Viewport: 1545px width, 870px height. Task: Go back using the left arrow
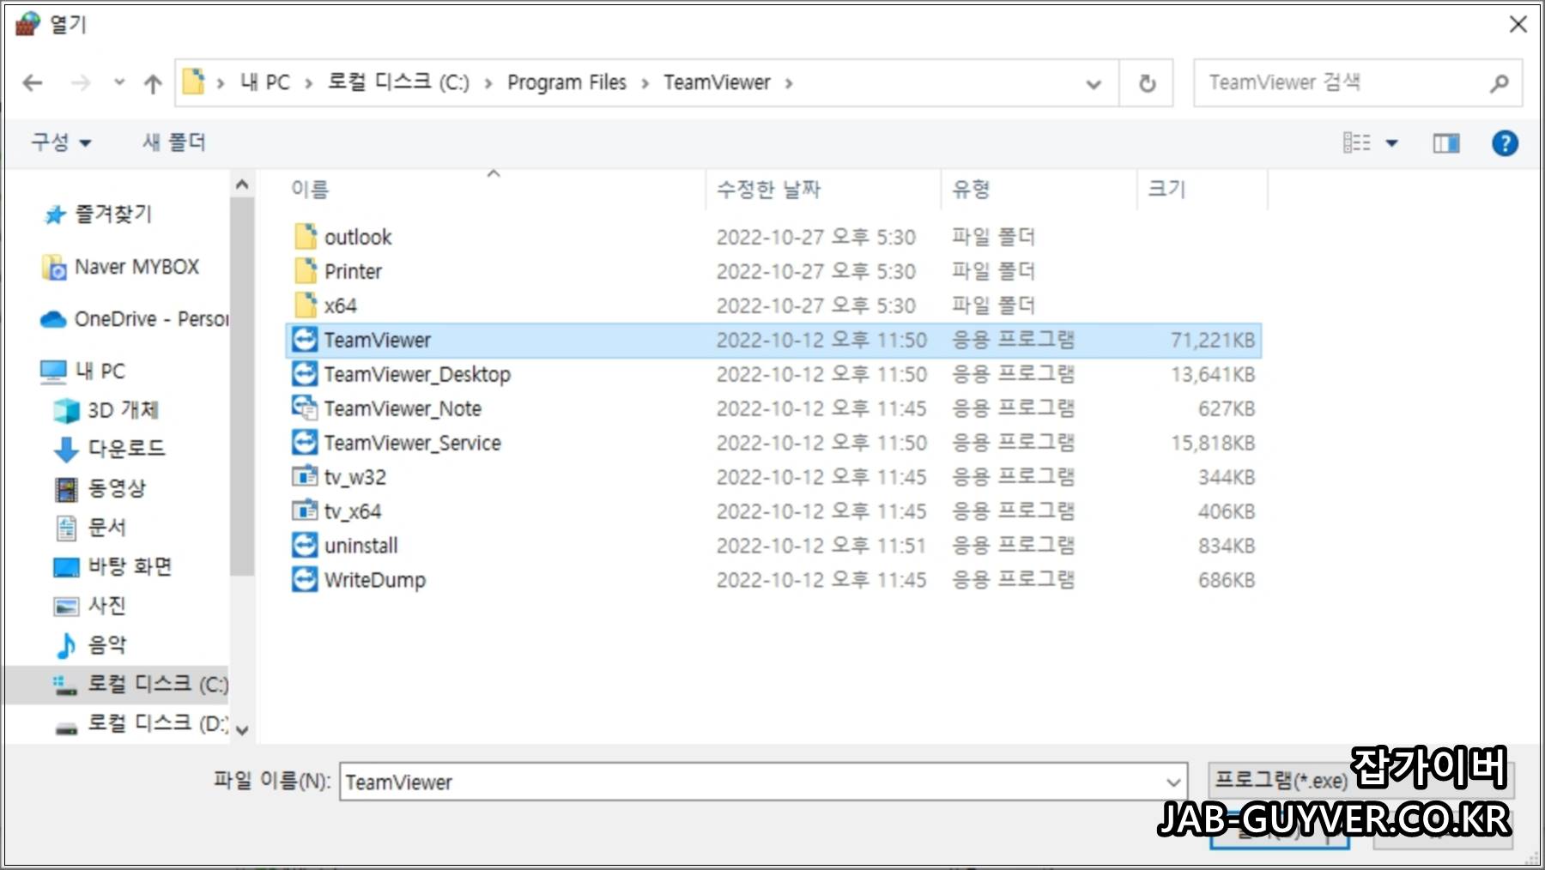pos(33,83)
